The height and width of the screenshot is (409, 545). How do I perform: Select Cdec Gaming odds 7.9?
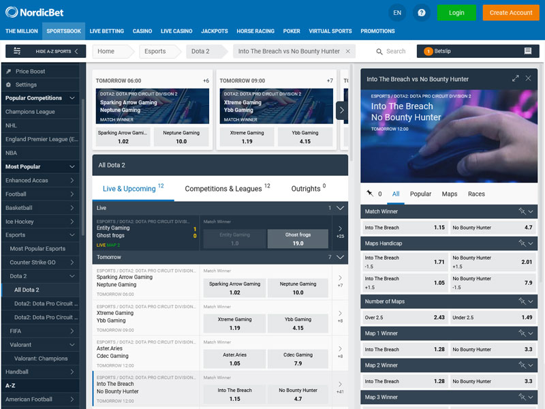pos(298,359)
